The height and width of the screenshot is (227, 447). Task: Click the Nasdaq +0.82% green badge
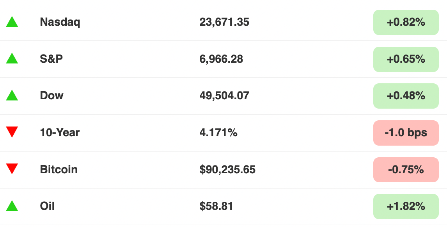tap(406, 22)
